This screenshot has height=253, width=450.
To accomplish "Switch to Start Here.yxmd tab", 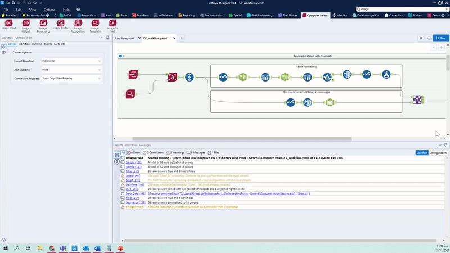I will pos(124,38).
